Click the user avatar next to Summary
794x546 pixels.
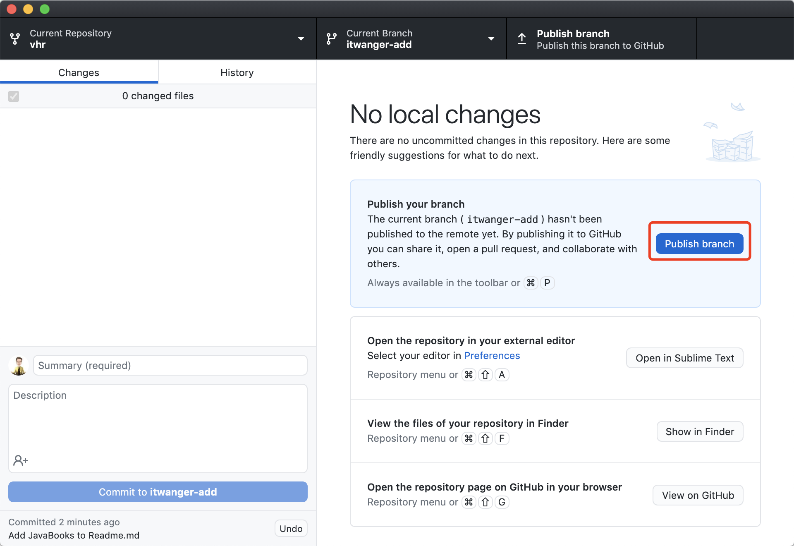(19, 366)
